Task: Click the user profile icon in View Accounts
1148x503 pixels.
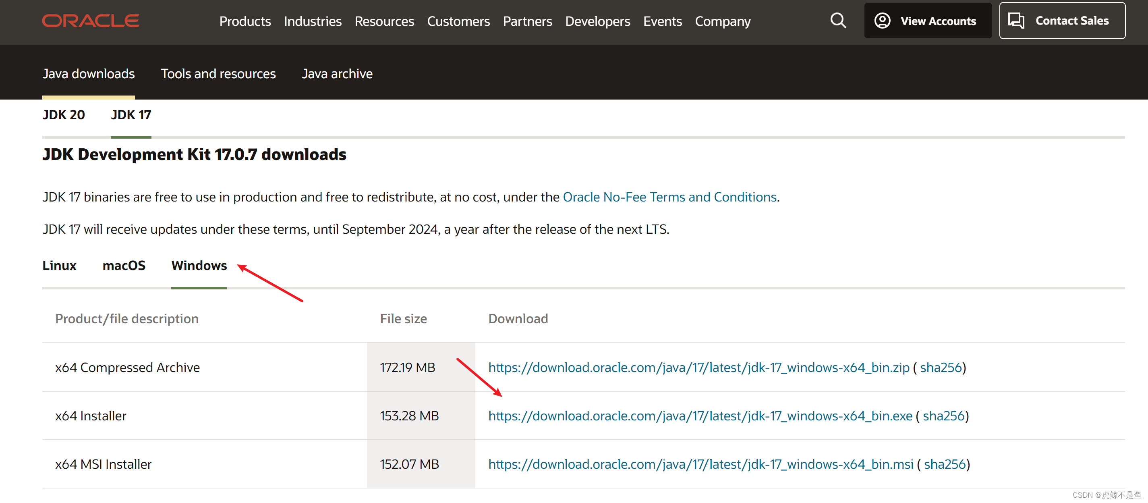Action: pyautogui.click(x=882, y=21)
